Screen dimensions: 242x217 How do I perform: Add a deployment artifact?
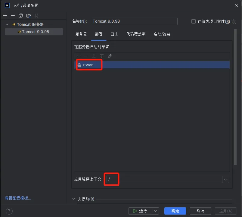click(x=78, y=56)
